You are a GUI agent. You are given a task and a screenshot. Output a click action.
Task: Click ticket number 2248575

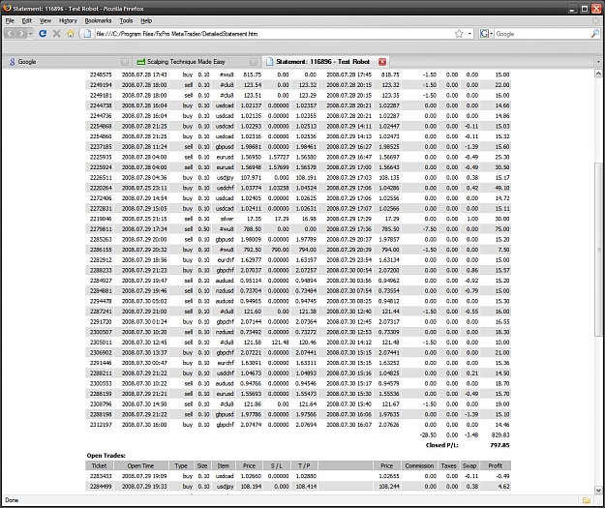click(x=101, y=75)
